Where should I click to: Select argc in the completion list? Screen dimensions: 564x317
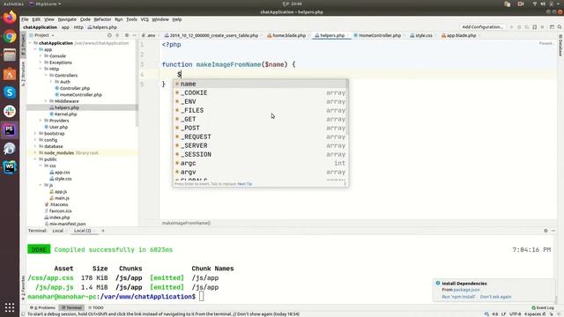260,163
